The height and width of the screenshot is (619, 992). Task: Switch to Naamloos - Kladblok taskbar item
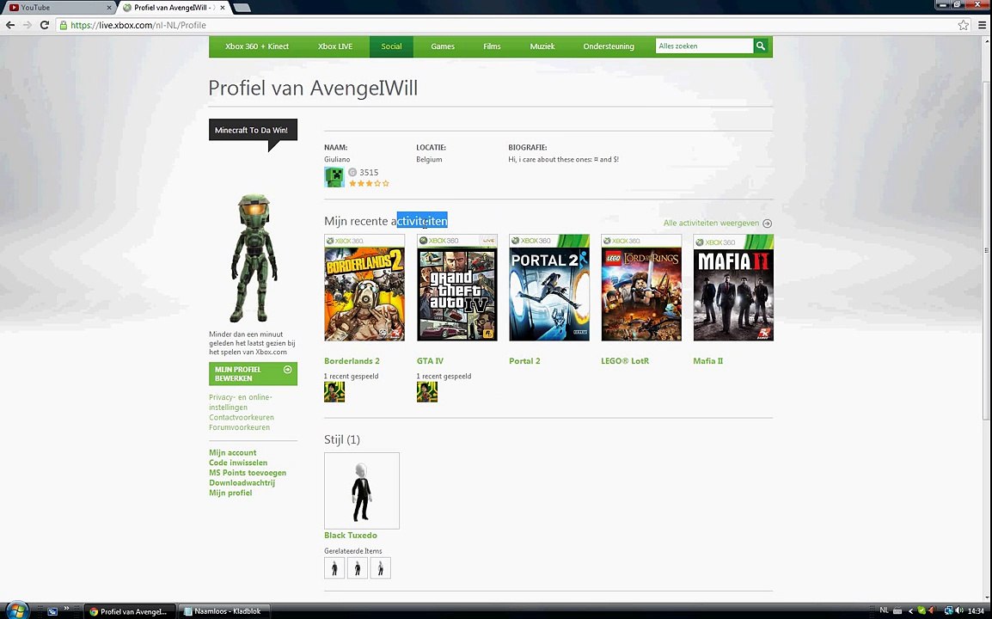pyautogui.click(x=223, y=611)
